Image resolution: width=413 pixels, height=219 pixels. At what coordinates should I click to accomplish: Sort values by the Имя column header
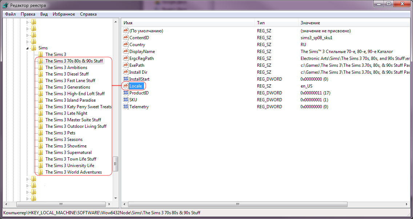tap(188, 23)
